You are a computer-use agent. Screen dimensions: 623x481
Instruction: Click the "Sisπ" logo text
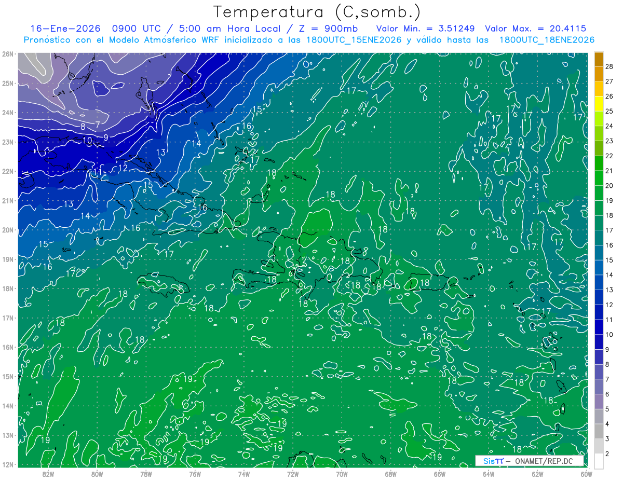point(493,460)
